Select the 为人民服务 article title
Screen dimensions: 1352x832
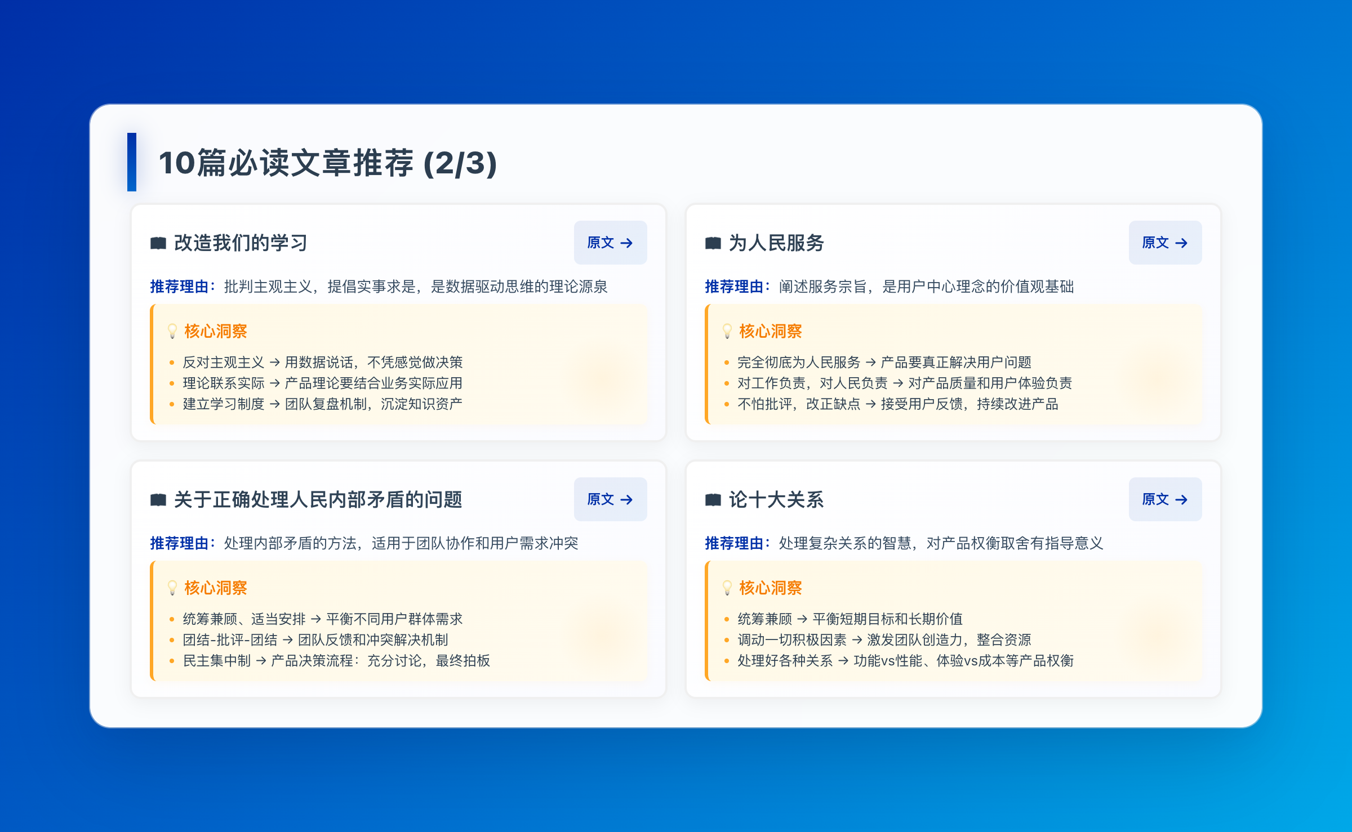pyautogui.click(x=776, y=243)
